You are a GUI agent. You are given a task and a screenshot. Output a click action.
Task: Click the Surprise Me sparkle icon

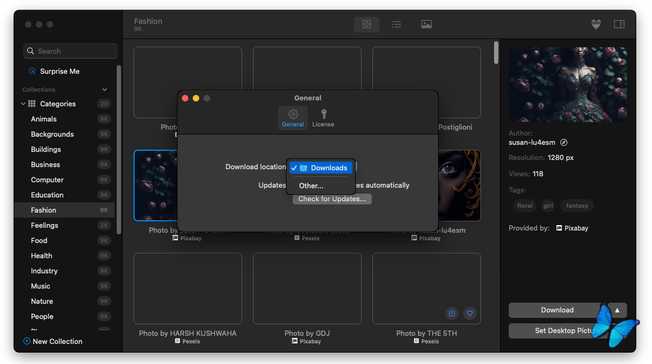32,71
